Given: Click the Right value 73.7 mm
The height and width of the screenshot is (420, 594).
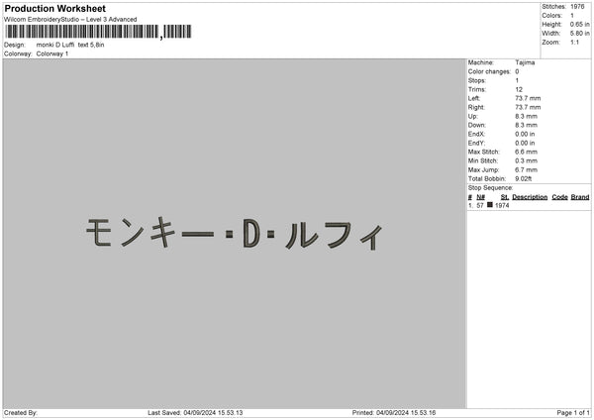Looking at the screenshot, I should [x=528, y=107].
